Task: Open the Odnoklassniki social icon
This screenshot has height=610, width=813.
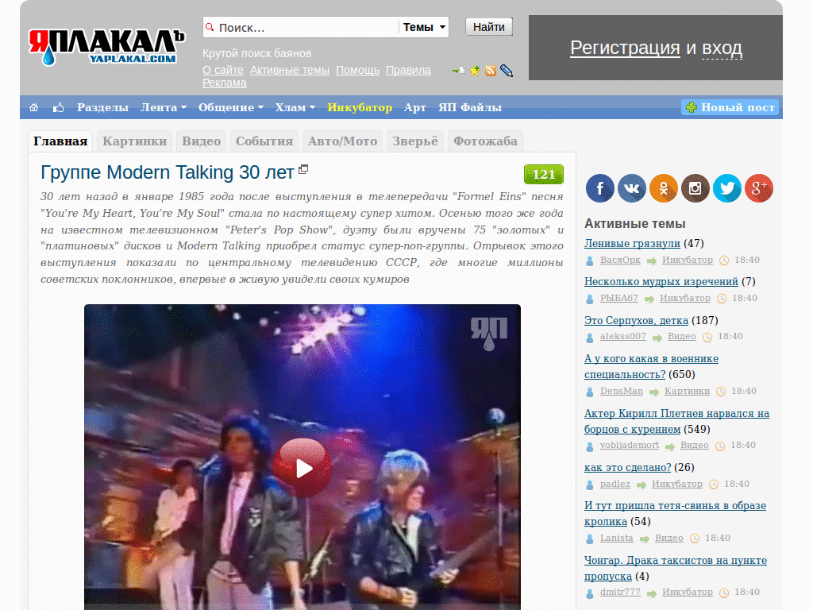Action: click(x=664, y=187)
